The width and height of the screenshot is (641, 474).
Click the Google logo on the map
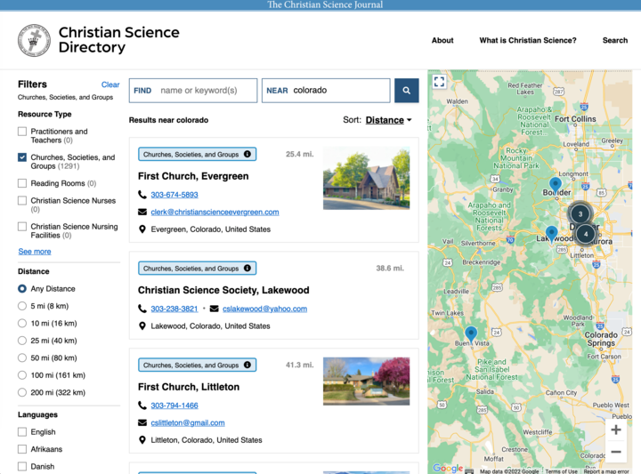click(x=448, y=468)
